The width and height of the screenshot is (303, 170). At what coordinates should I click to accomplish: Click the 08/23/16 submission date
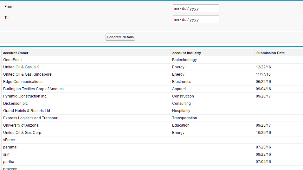[x=263, y=154]
